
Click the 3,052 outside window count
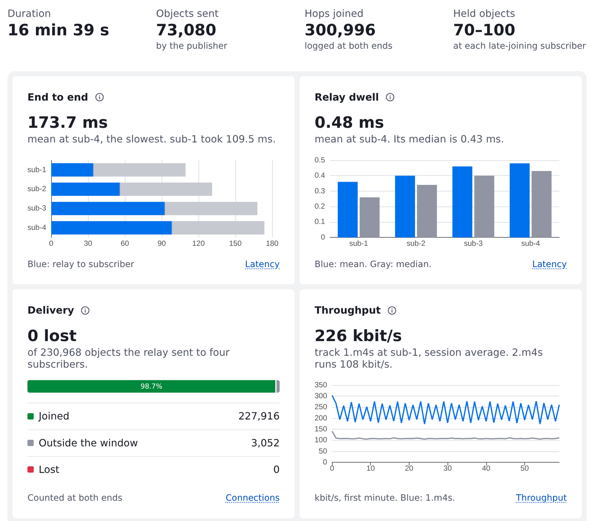coord(265,443)
